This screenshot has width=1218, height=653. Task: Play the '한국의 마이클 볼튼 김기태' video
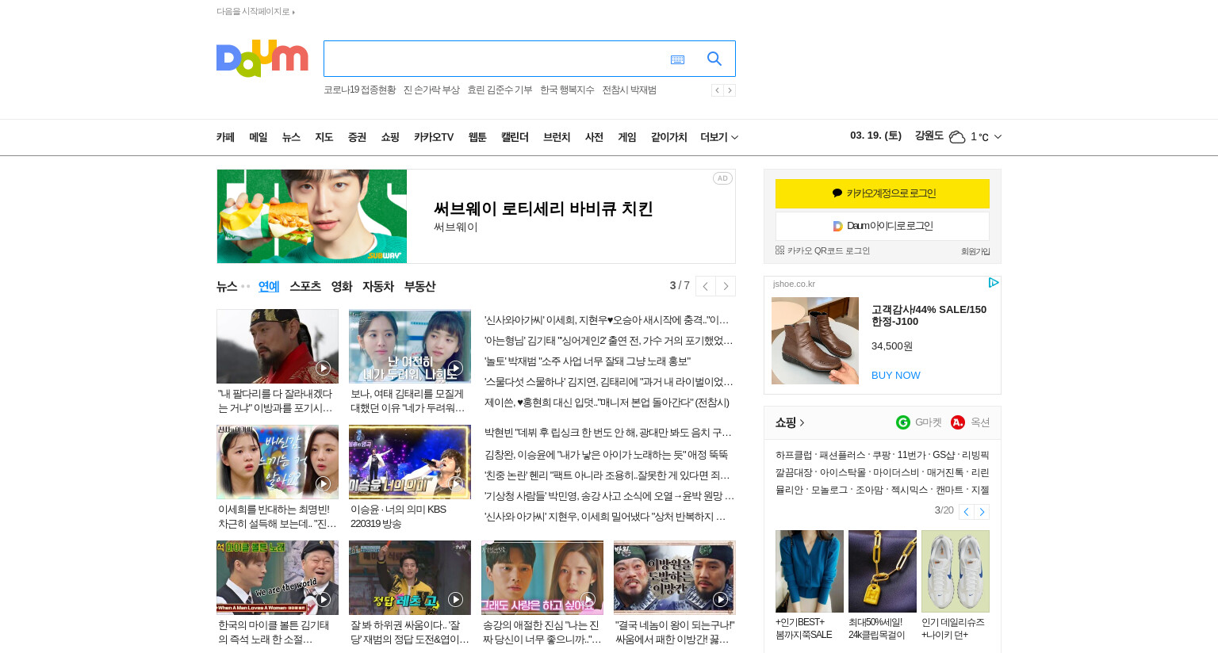coord(323,599)
